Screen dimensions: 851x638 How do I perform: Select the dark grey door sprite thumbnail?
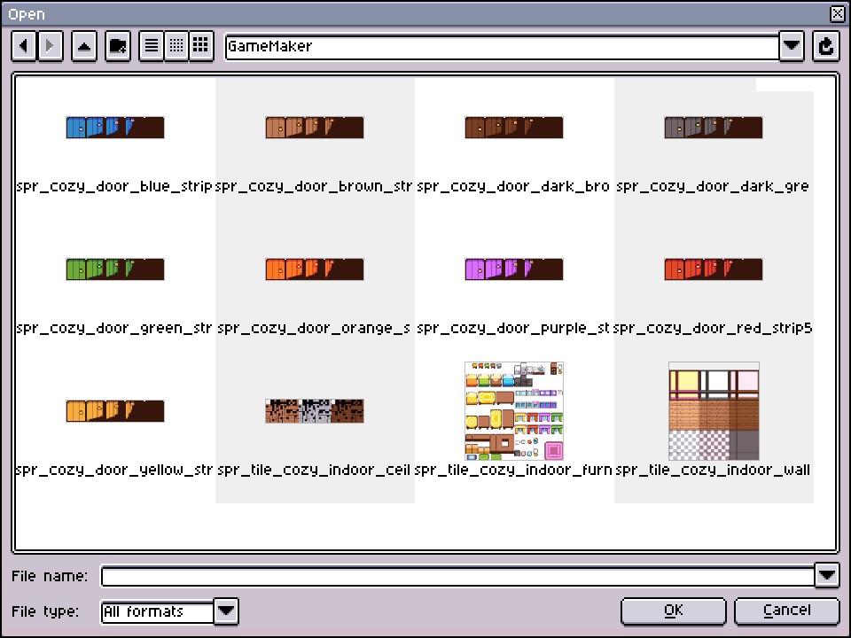pyautogui.click(x=713, y=128)
